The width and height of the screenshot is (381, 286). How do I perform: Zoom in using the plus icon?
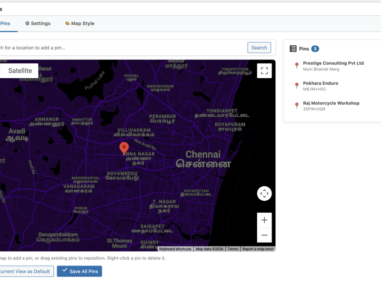click(x=264, y=220)
